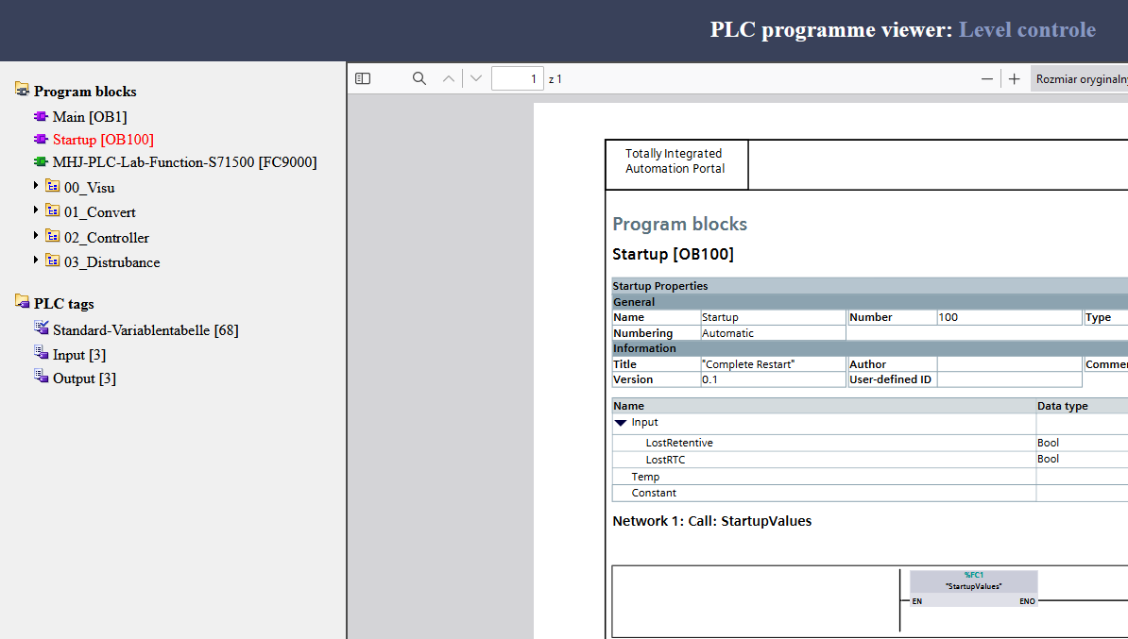Select the 01_Convert folder label
The height and width of the screenshot is (639, 1128).
pyautogui.click(x=100, y=212)
